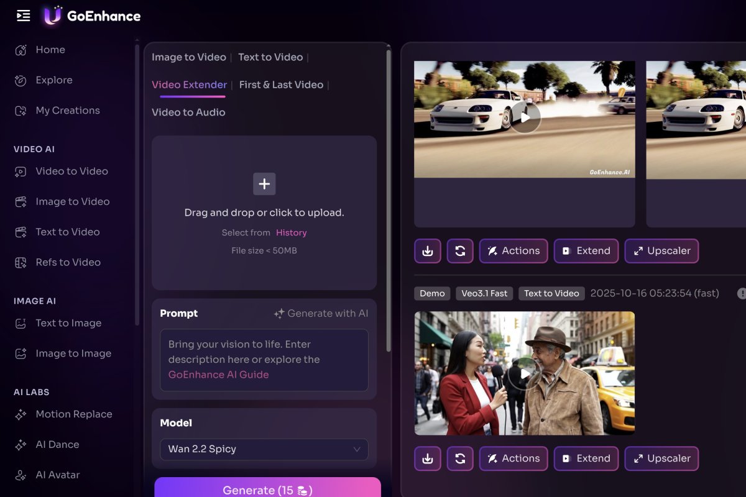The image size is (746, 497).
Task: Click the Generate button
Action: pyautogui.click(x=267, y=490)
